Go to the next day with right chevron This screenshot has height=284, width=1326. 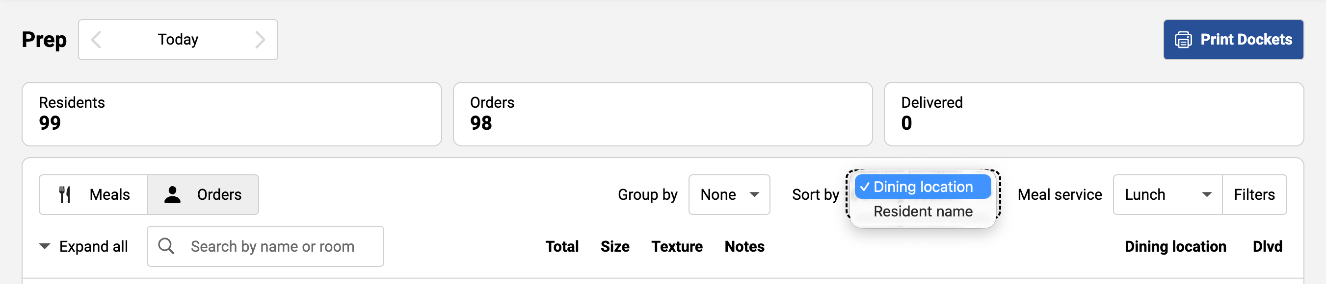[260, 40]
